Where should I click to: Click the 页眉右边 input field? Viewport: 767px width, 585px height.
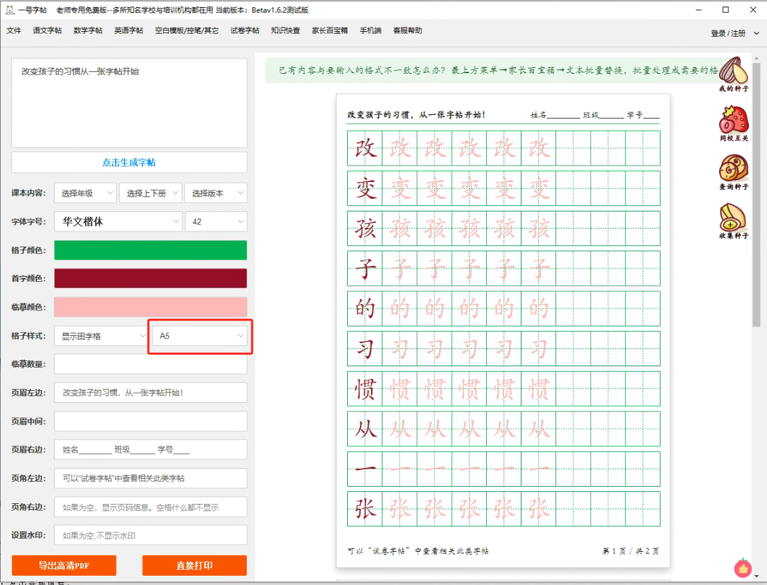point(150,449)
